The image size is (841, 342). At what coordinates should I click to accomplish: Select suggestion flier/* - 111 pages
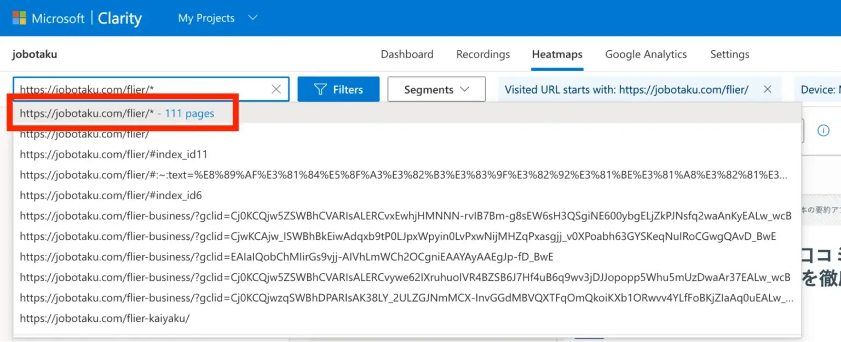(407, 113)
